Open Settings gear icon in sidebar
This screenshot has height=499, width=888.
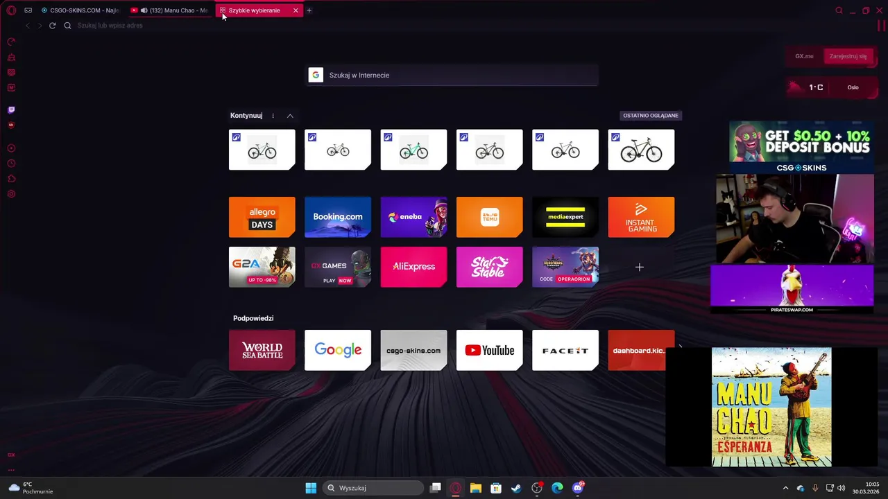point(11,194)
